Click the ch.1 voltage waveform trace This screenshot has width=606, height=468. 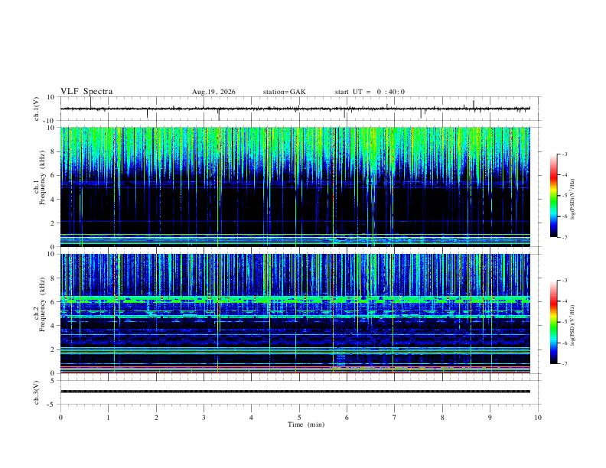tap(295, 109)
